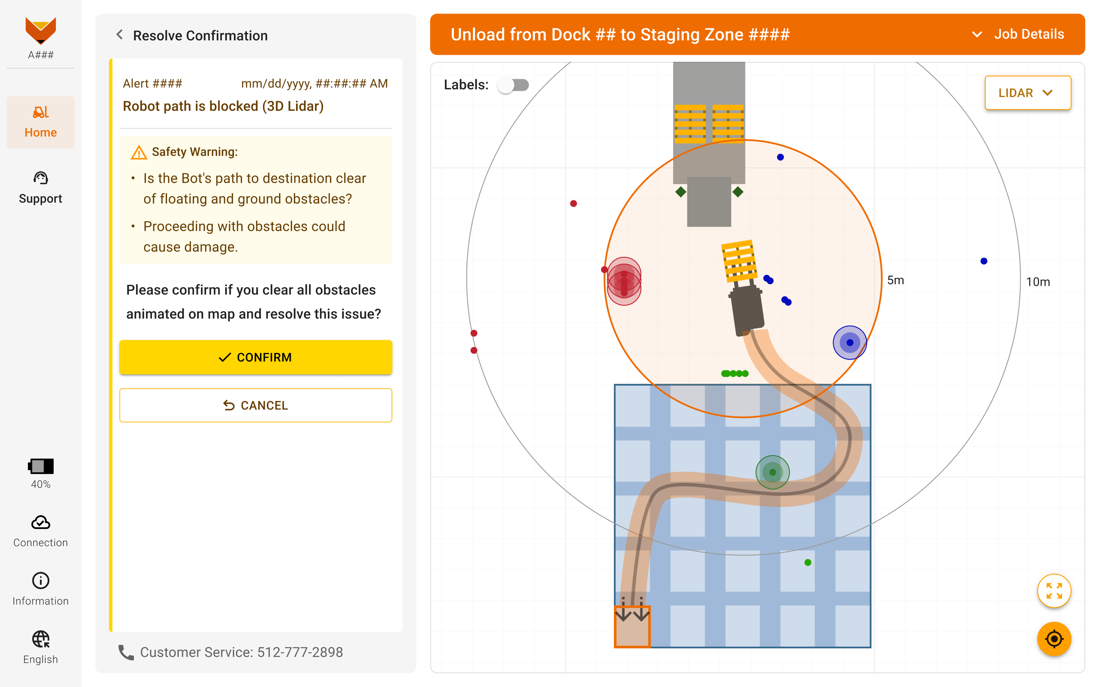Click the fullscreen expand map button
The width and height of the screenshot is (1099, 687).
click(1054, 591)
